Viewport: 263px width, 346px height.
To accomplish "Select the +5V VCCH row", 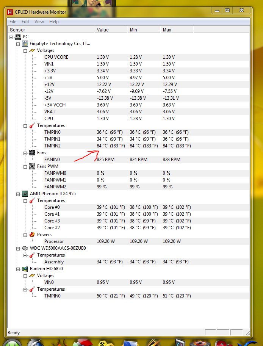I will [147, 105].
